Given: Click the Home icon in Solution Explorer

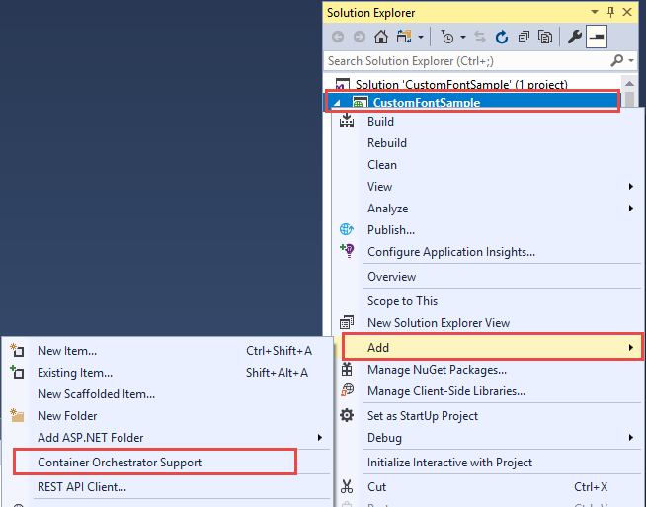Looking at the screenshot, I should [x=381, y=38].
